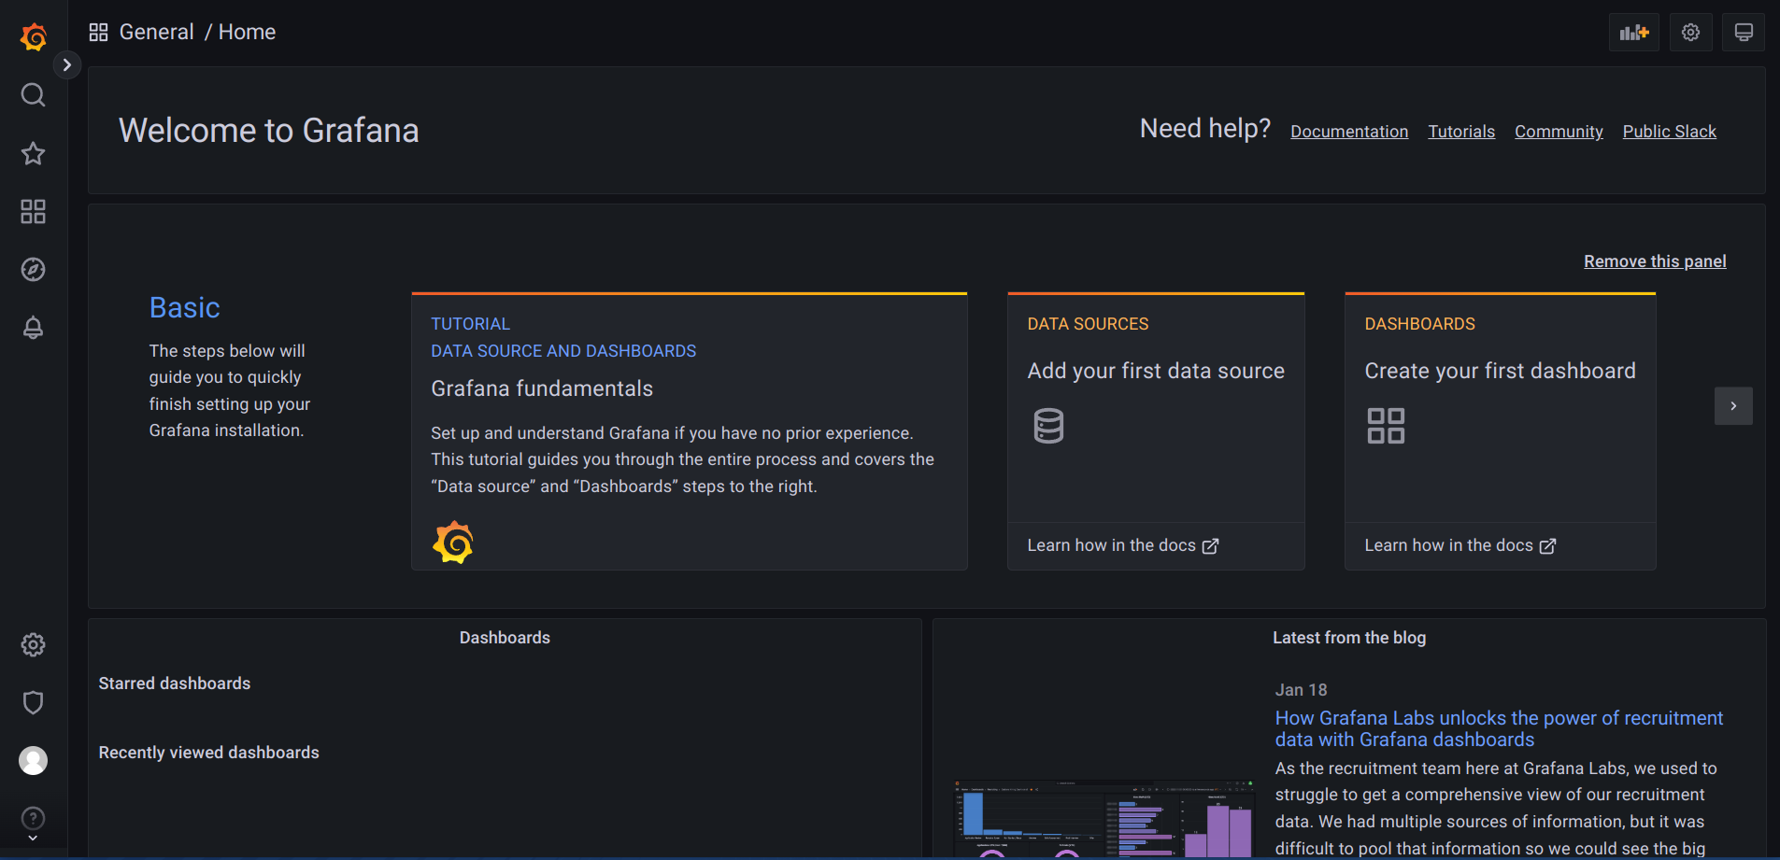Open the search dashboards icon

(33, 95)
